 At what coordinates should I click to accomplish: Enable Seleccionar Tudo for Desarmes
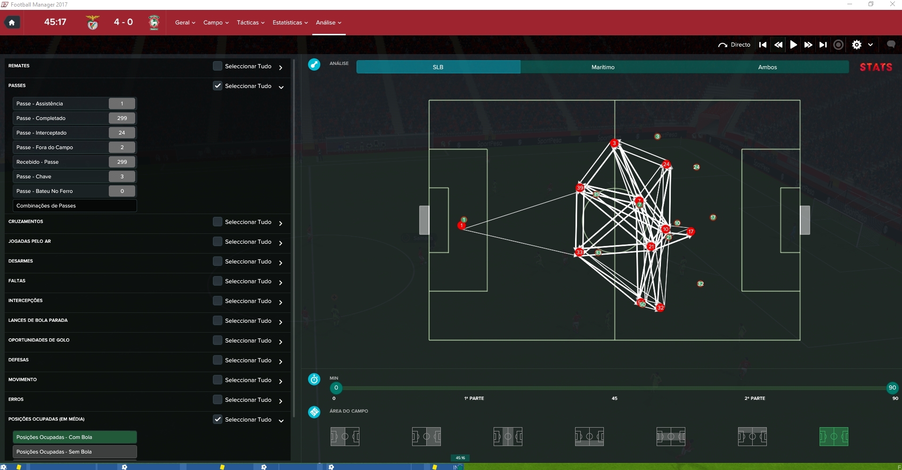[218, 262]
